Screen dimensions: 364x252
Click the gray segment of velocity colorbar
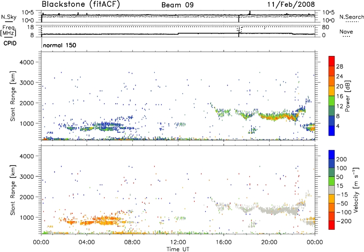tap(332, 190)
